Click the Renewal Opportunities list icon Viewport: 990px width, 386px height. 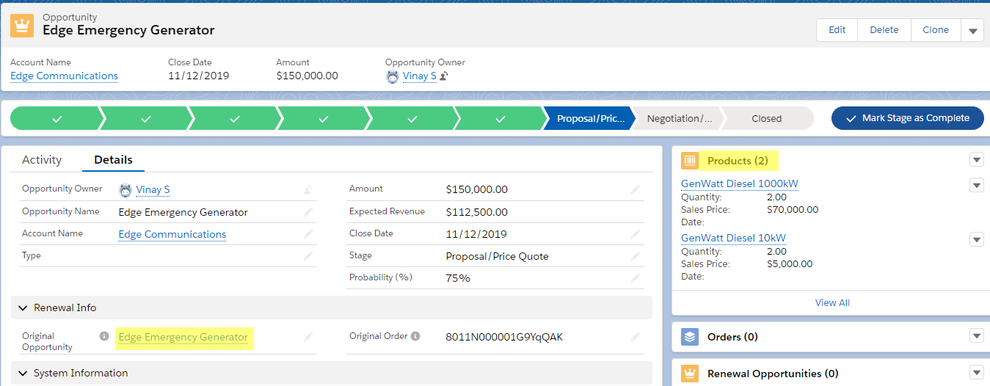coord(690,374)
